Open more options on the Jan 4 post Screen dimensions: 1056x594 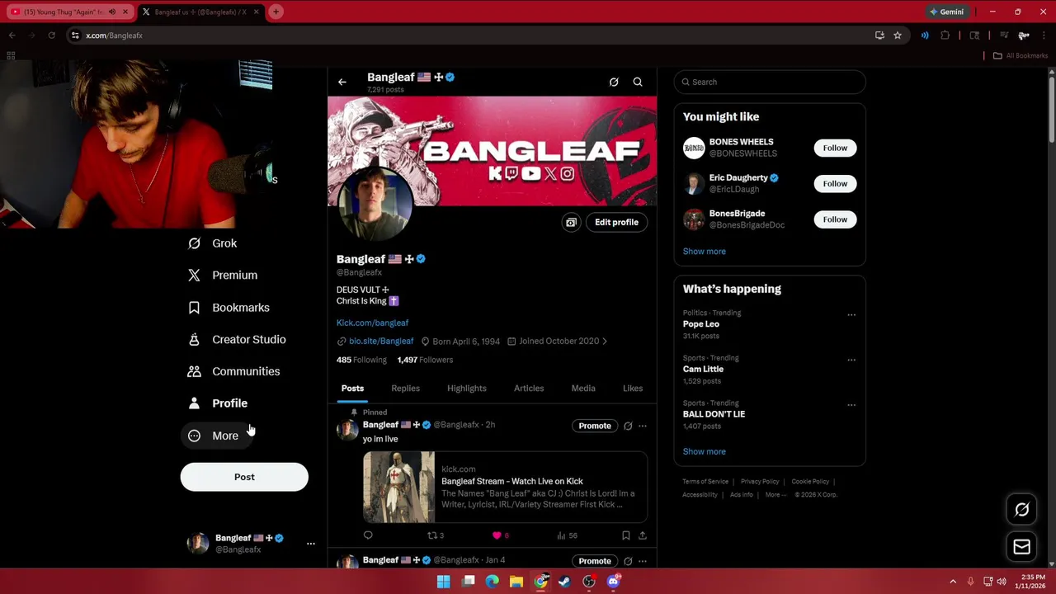coord(643,561)
